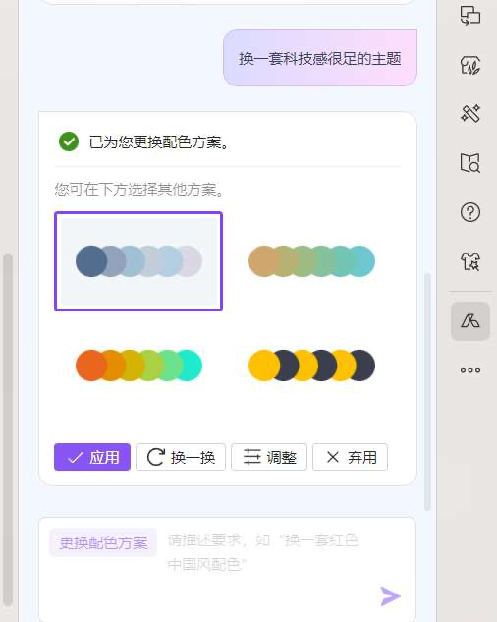Click the t-shirt with leaf icon
The height and width of the screenshot is (622, 497).
click(x=470, y=65)
